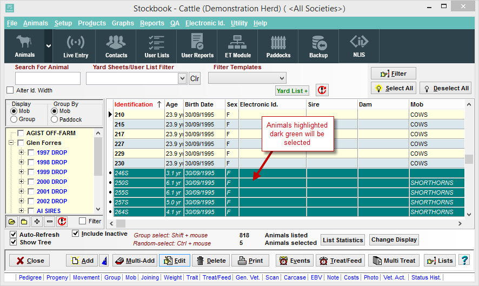
Task: Open the Contacts toolbar icon
Action: point(116,46)
